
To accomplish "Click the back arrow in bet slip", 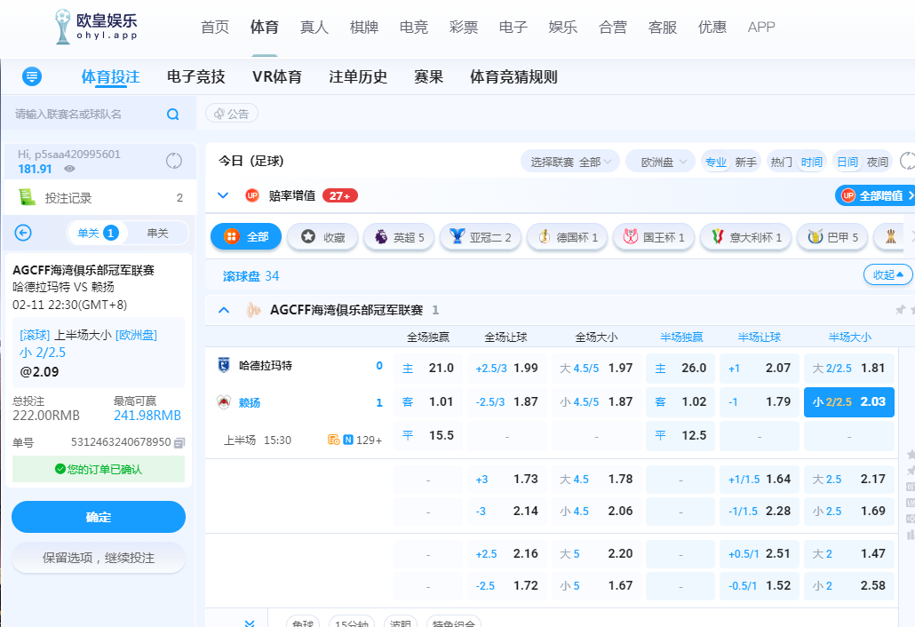I will tap(24, 233).
